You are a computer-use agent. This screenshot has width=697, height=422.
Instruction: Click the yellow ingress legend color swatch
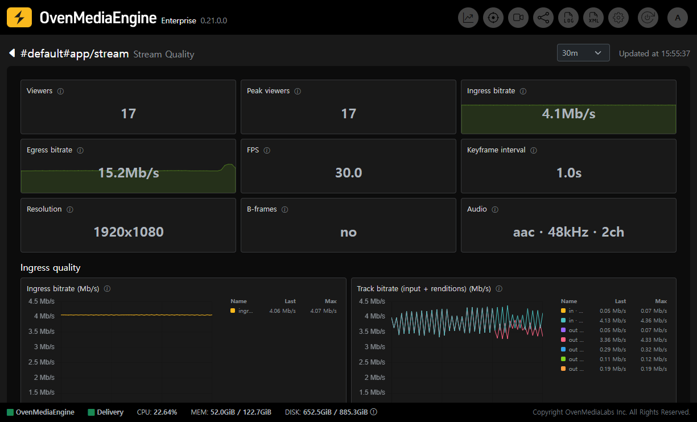(233, 311)
